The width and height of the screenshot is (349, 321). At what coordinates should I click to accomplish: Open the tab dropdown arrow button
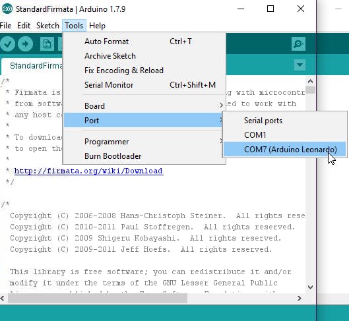point(300,65)
